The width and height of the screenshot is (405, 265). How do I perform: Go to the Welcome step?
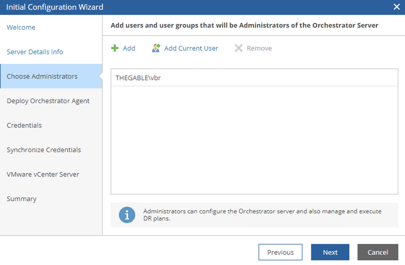21,27
